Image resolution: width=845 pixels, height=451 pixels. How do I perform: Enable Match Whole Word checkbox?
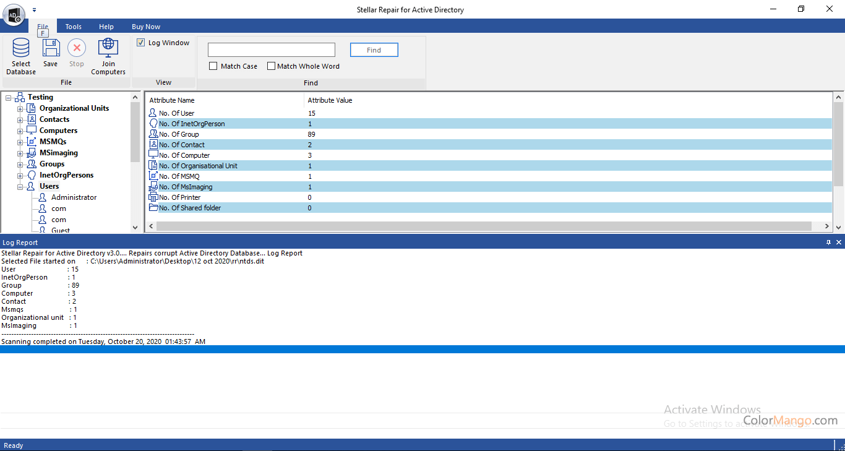pyautogui.click(x=271, y=66)
